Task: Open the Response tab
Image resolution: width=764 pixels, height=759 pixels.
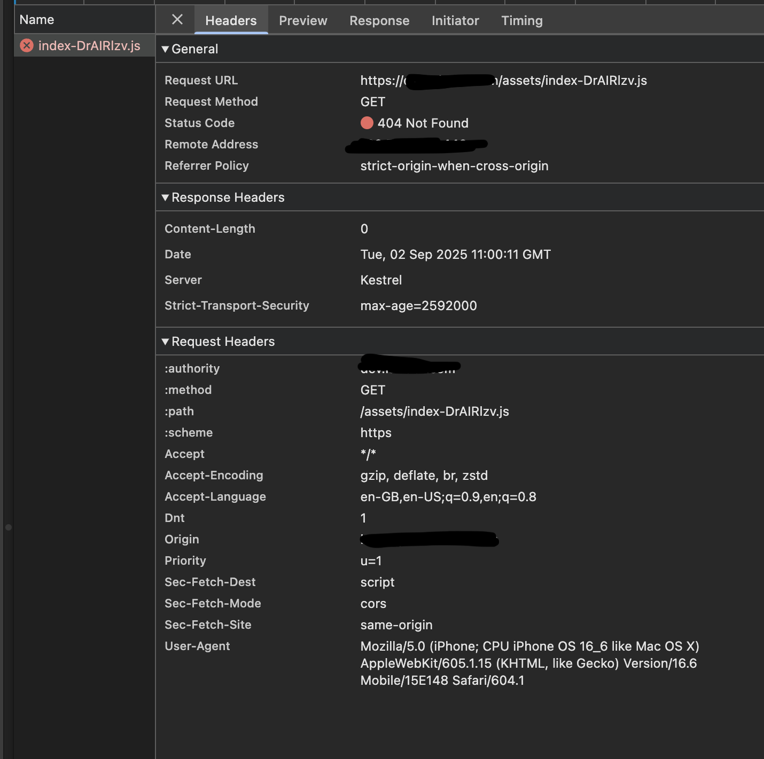Action: click(x=379, y=21)
